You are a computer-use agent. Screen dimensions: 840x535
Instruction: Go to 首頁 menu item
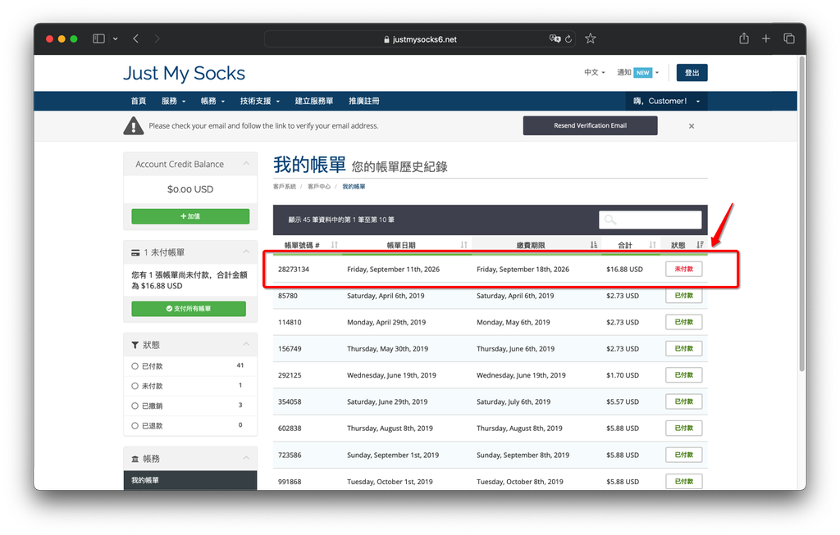click(138, 101)
